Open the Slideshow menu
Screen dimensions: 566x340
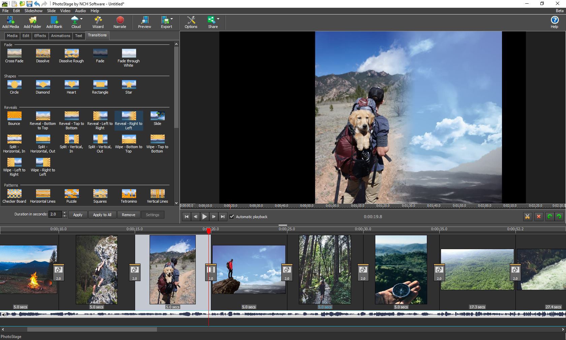[x=33, y=10]
